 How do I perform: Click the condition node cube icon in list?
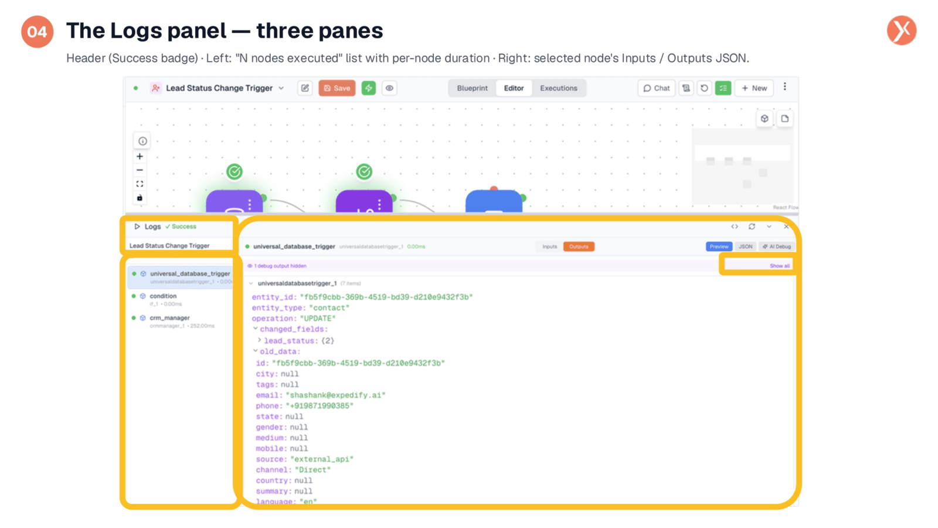point(142,296)
